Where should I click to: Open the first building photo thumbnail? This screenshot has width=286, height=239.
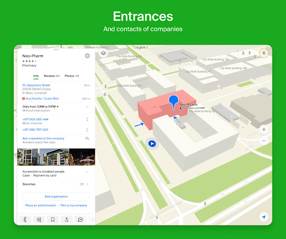coord(28,157)
